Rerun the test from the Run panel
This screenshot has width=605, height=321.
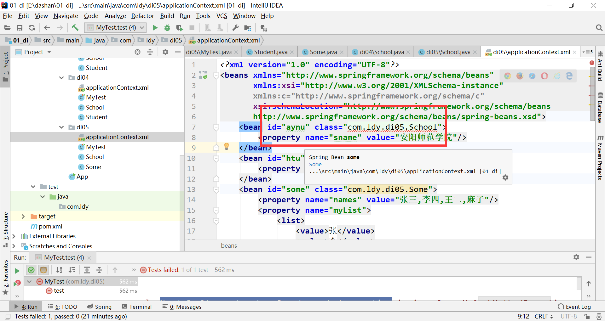point(17,270)
